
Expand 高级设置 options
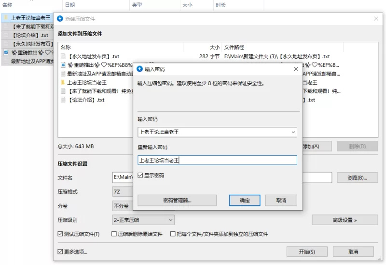[345, 220]
